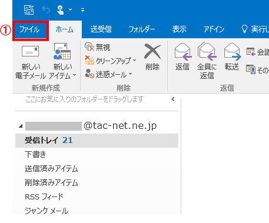This screenshot has height=223, width=269.
Task: Click the 無視 ignore conversation button
Action: [98, 47]
